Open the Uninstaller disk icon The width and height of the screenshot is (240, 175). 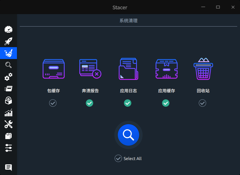click(x=8, y=100)
